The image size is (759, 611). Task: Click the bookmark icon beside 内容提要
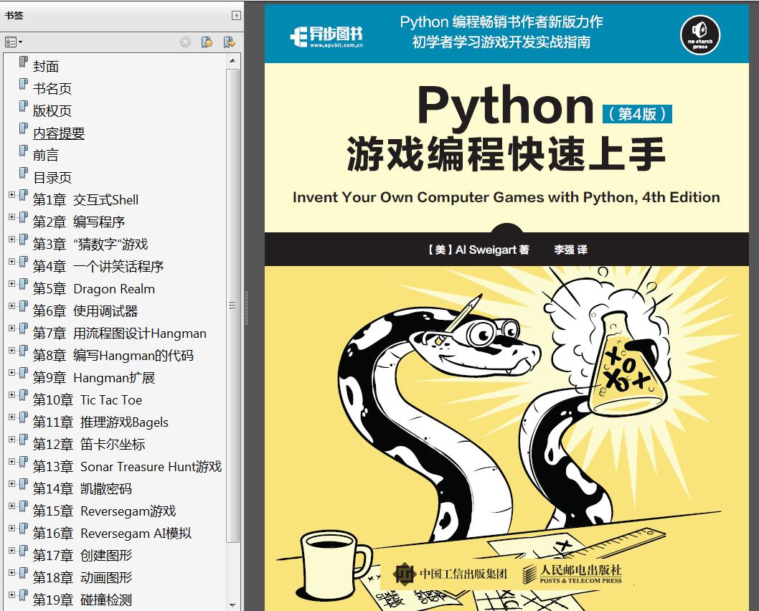(x=23, y=128)
